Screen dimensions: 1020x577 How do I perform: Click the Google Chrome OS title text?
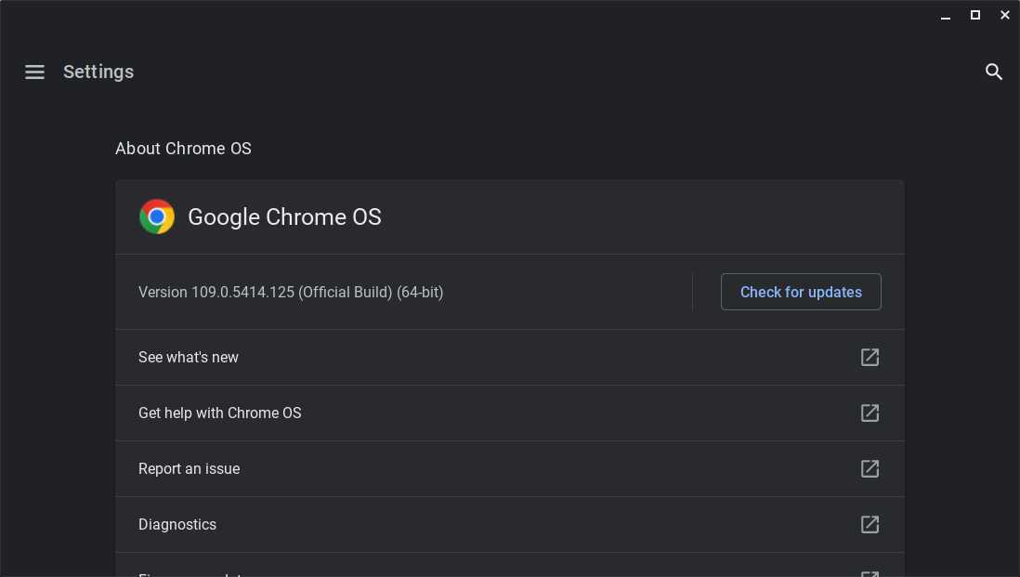coord(284,216)
